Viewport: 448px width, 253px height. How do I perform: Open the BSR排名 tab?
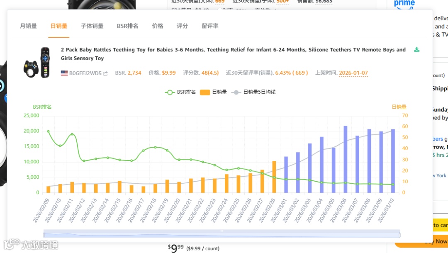(x=127, y=26)
